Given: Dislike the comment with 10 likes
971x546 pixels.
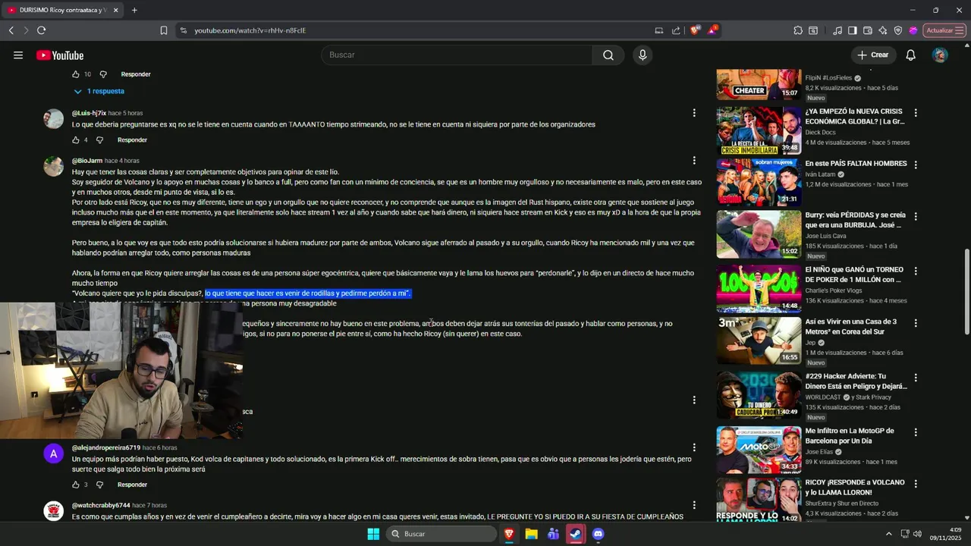Looking at the screenshot, I should (x=103, y=74).
